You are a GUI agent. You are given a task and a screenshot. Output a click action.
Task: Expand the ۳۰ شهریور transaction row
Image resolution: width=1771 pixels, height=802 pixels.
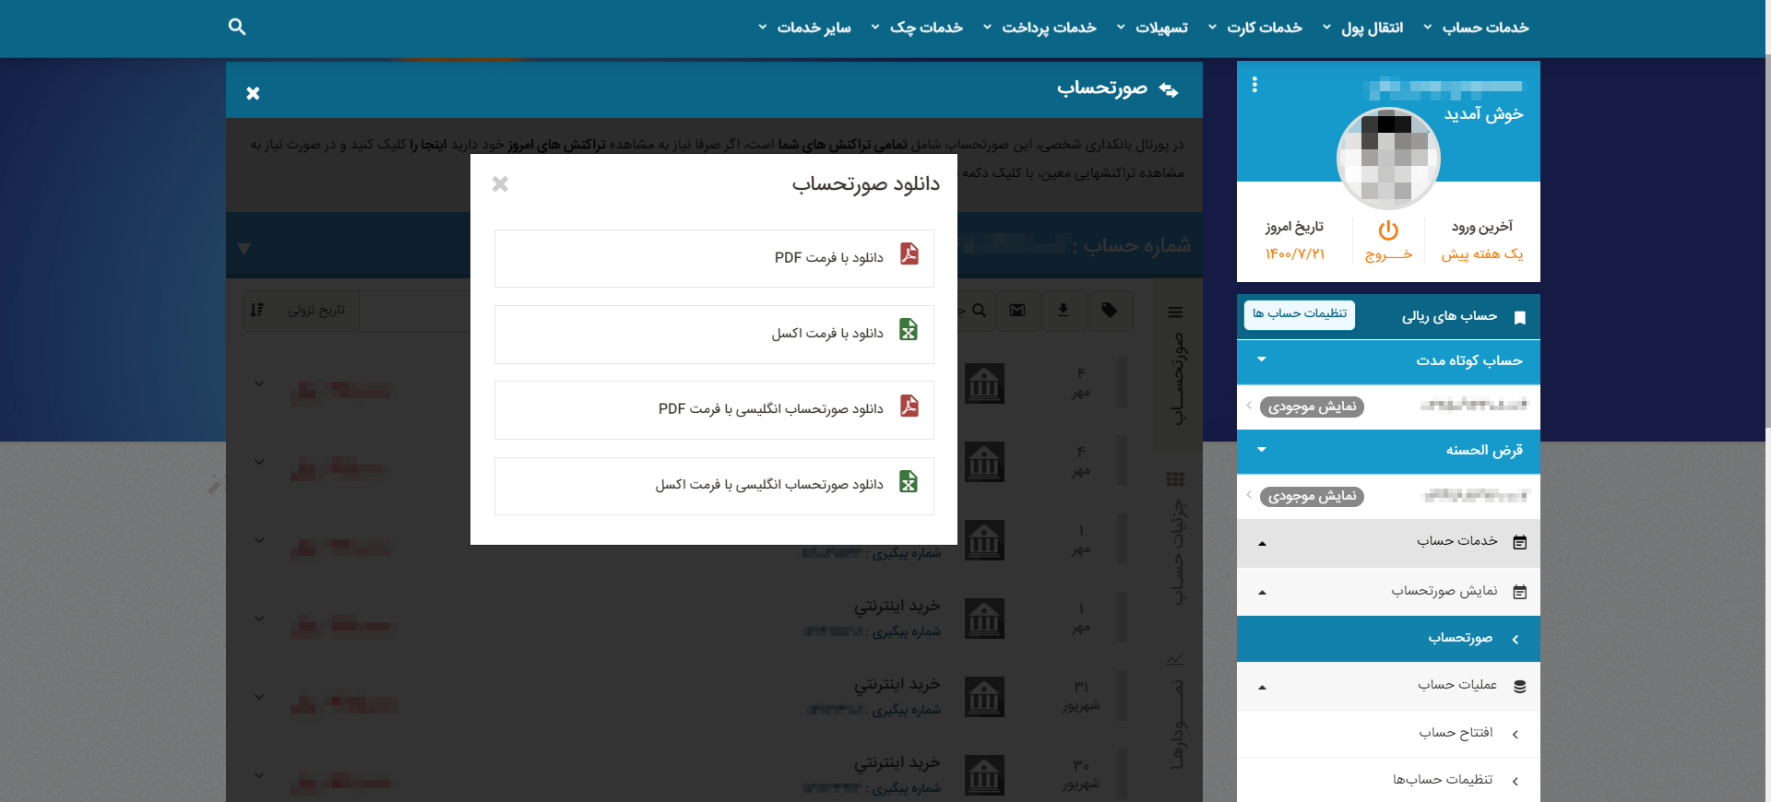(259, 775)
